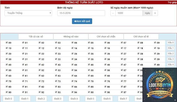Toggle the checkbox for number 56
Image resolution: width=177 pixels, height=102 pixels.
pos(105,70)
